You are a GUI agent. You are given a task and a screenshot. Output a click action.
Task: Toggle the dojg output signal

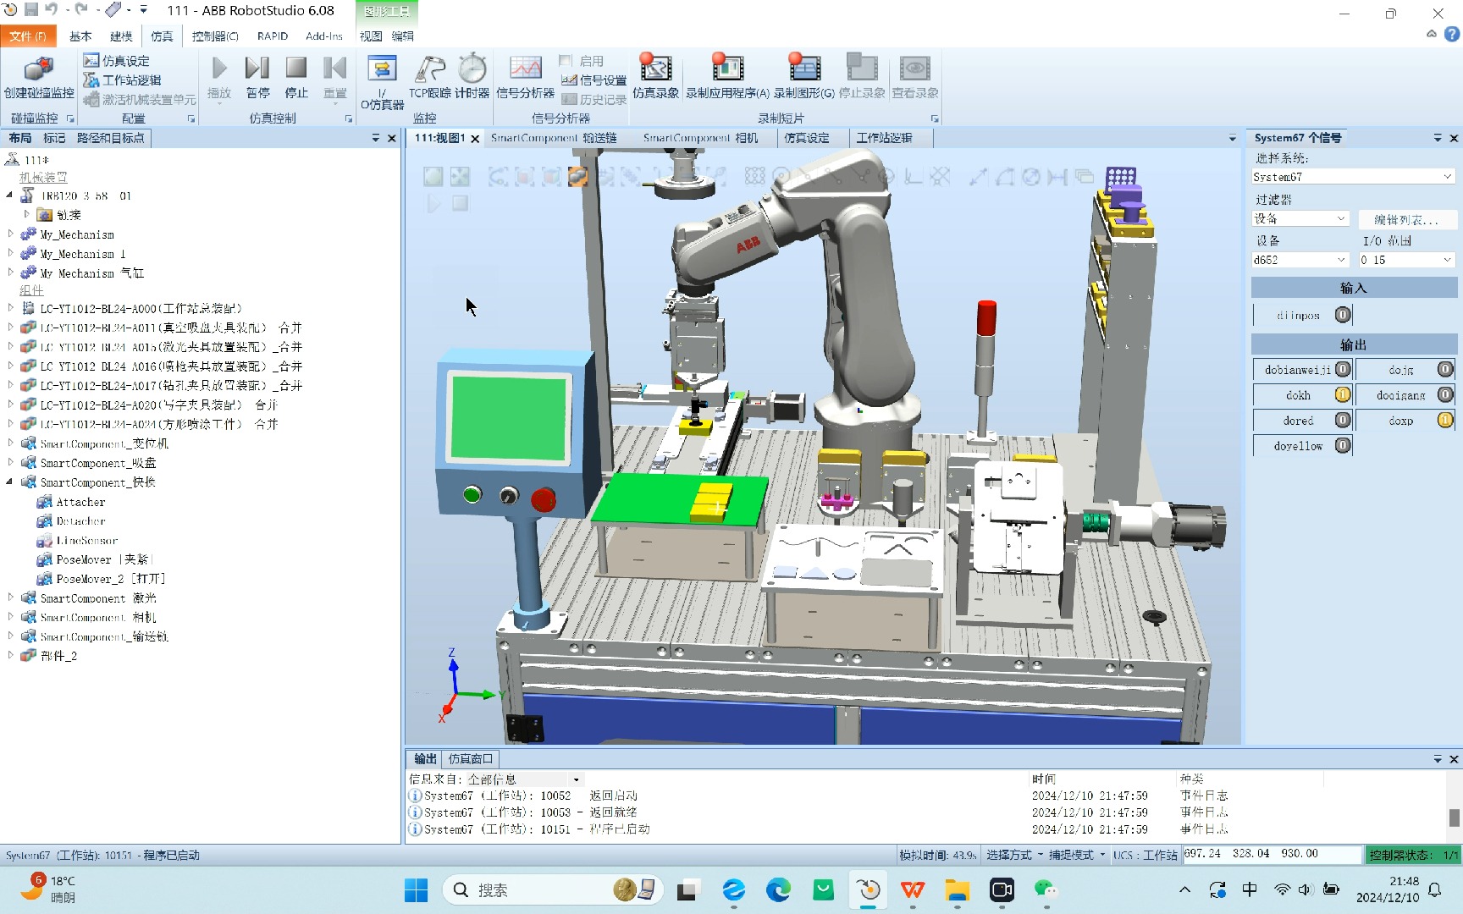(x=1445, y=370)
